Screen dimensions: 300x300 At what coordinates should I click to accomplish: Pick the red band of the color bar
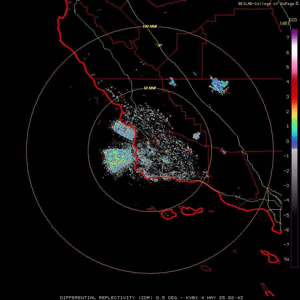pos(294,89)
